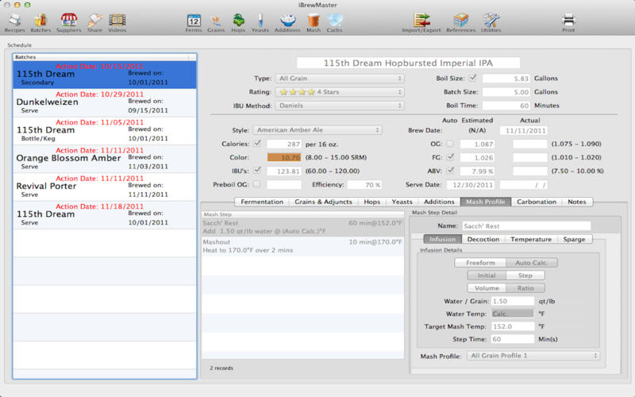Toggle the Boil Size checkbox

[473, 78]
